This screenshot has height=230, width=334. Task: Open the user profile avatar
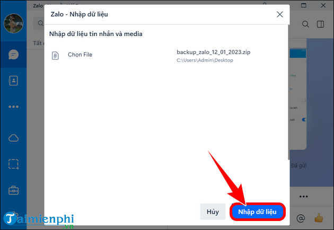(x=13, y=23)
